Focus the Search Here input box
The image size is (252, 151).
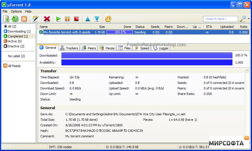pyautogui.click(x=220, y=19)
